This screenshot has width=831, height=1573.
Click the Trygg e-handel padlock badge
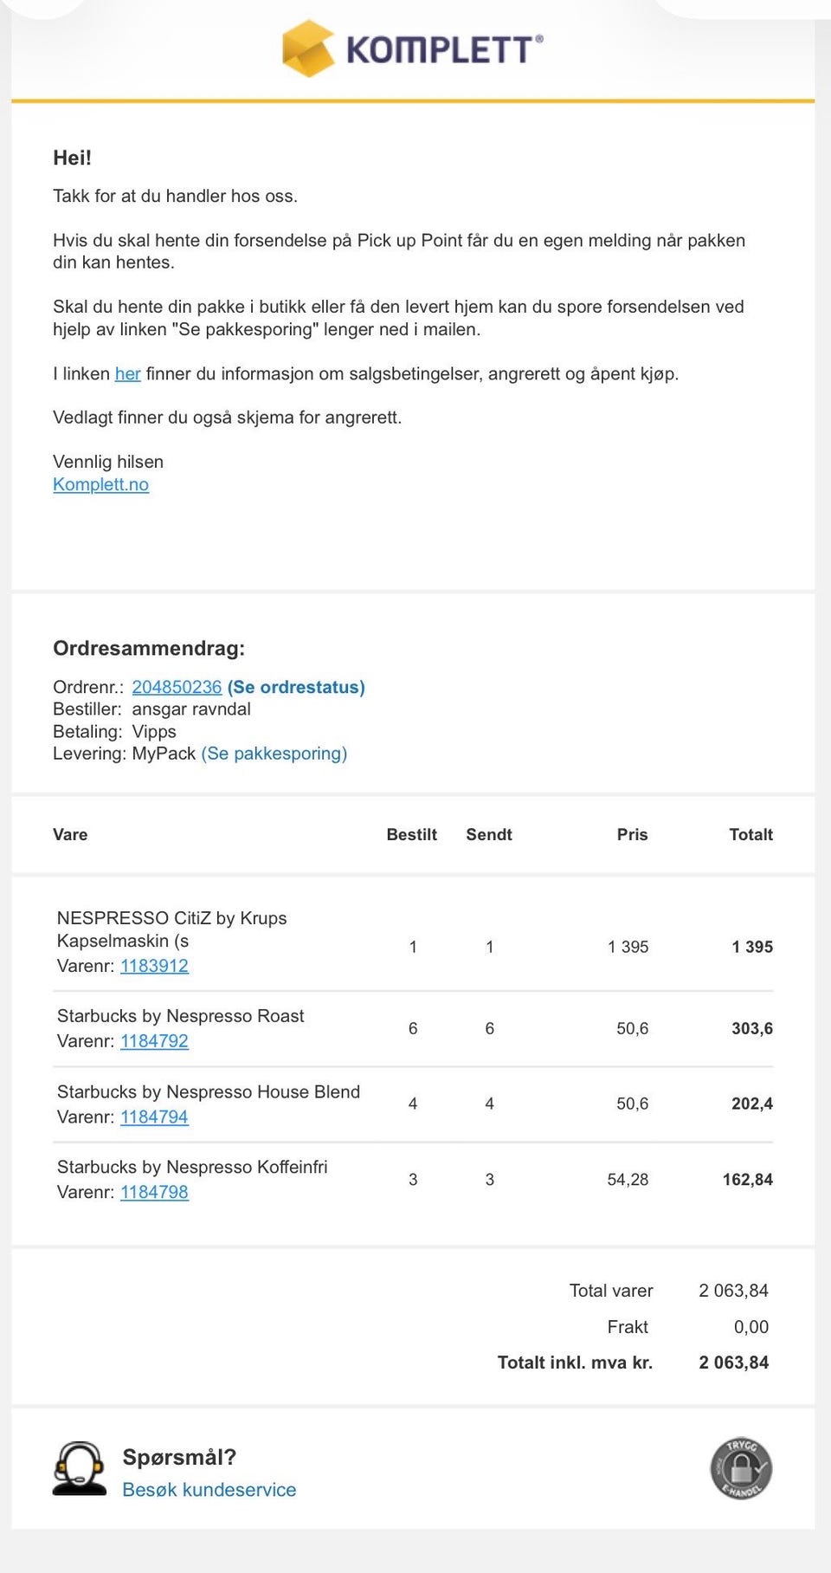[x=741, y=1468]
